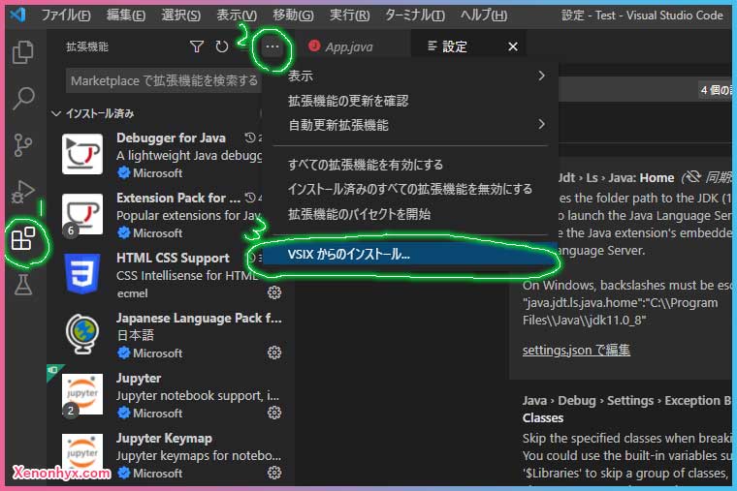Viewport: 737px width, 491px height.
Task: Open manage gear for HTML CSS Support
Action: point(274,292)
